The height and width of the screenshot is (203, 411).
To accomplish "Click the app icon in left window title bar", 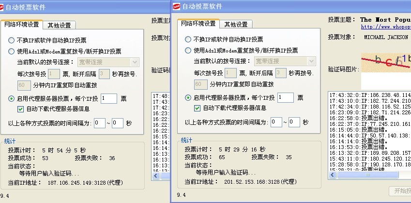I will click(1, 7).
